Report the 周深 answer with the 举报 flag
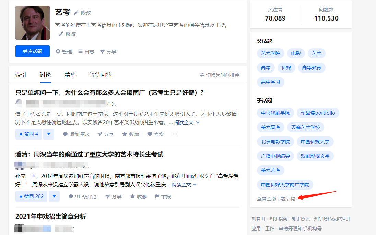The width and height of the screenshot is (376, 235). pyautogui.click(x=161, y=196)
